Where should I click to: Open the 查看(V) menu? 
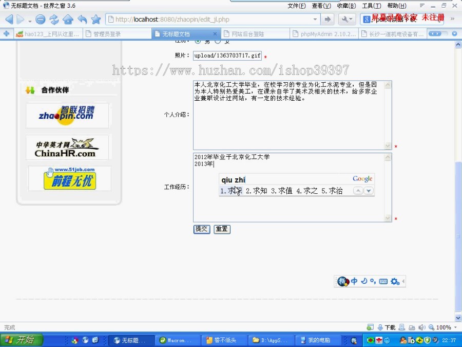click(321, 6)
